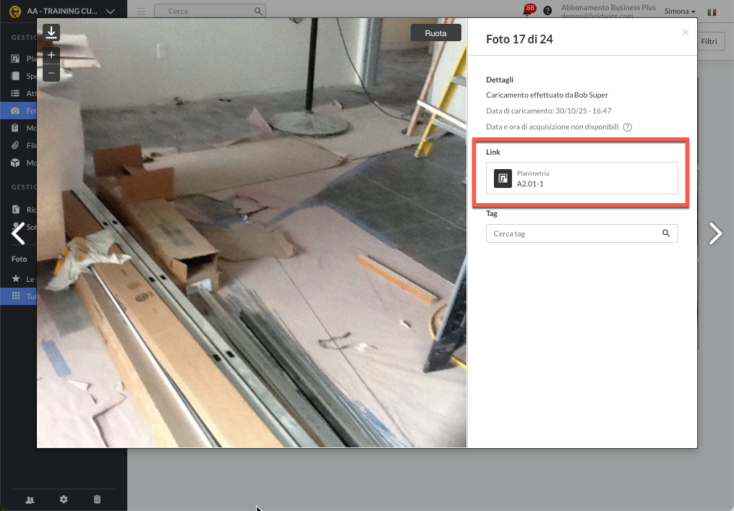The image size is (734, 511).
Task: Change language via the Italian flag
Action: point(712,12)
